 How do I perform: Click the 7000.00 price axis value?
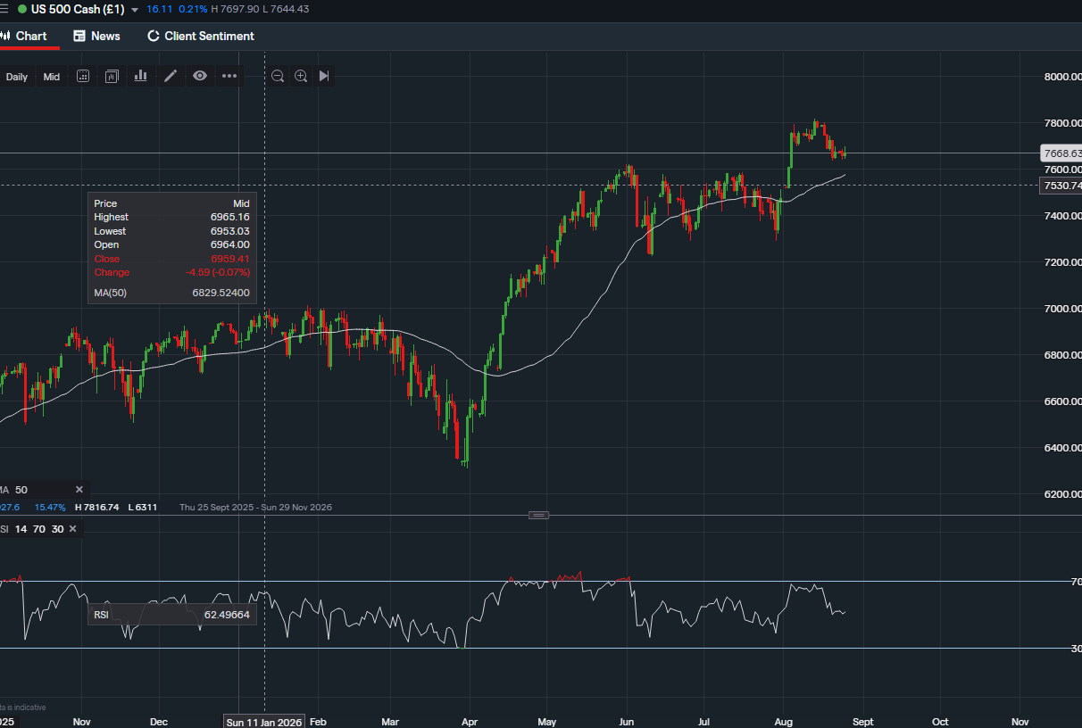(x=1062, y=309)
